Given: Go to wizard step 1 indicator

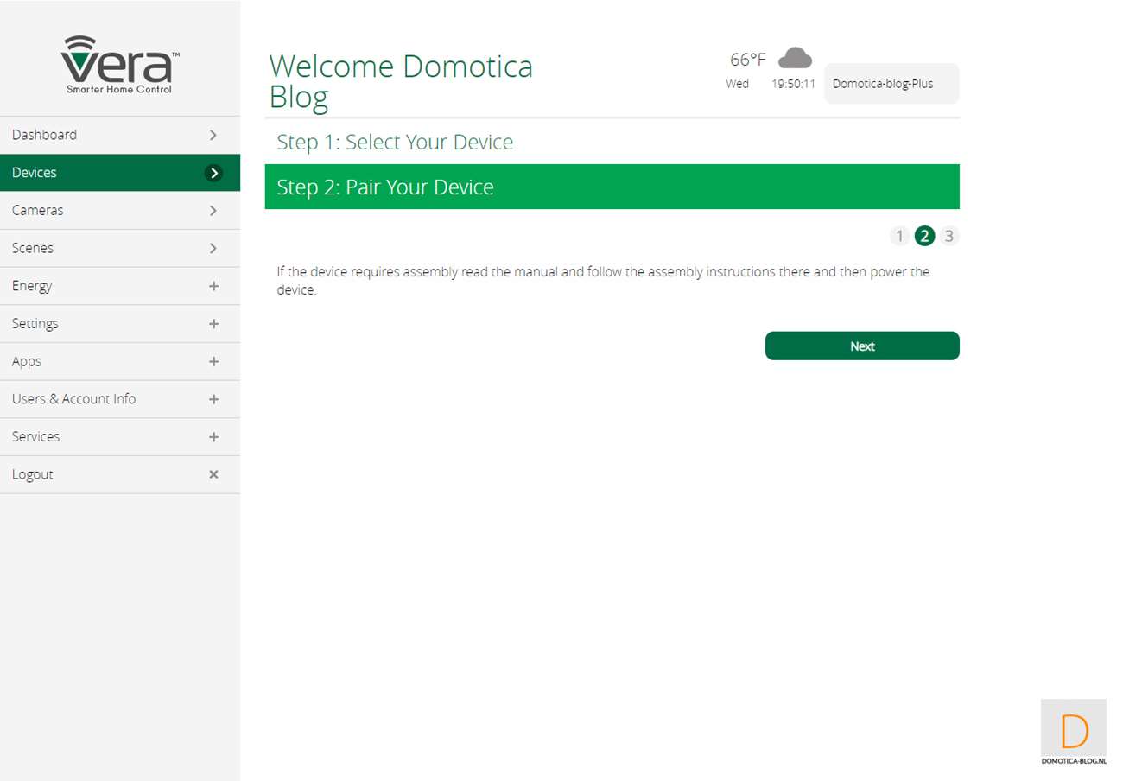Looking at the screenshot, I should 899,236.
